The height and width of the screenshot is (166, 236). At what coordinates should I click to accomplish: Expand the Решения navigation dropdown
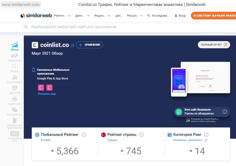click(102, 16)
